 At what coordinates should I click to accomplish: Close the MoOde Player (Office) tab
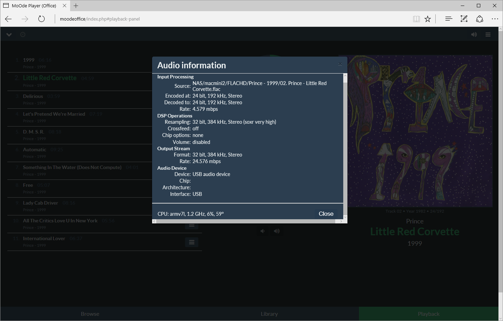tap(65, 6)
